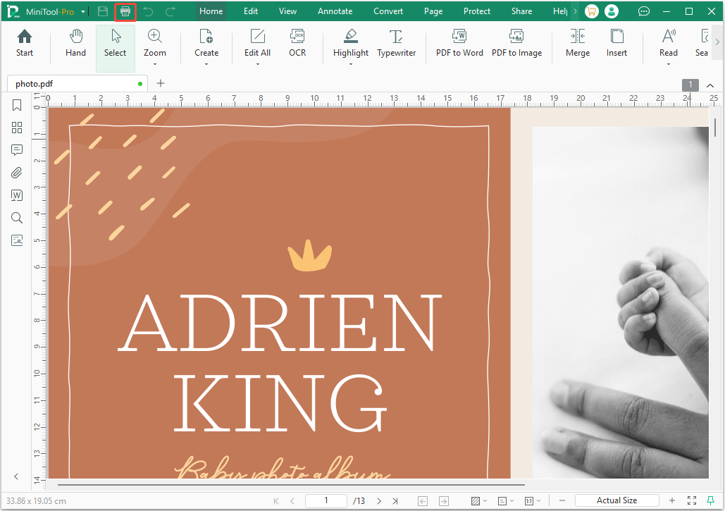Show more ribbon tabs chevron
This screenshot has width=725, height=511.
[x=575, y=11]
